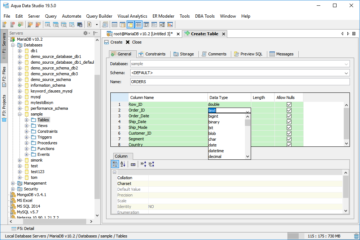This screenshot has width=360, height=240.
Task: Click the expand all icon in Column panel
Action: coord(143,164)
